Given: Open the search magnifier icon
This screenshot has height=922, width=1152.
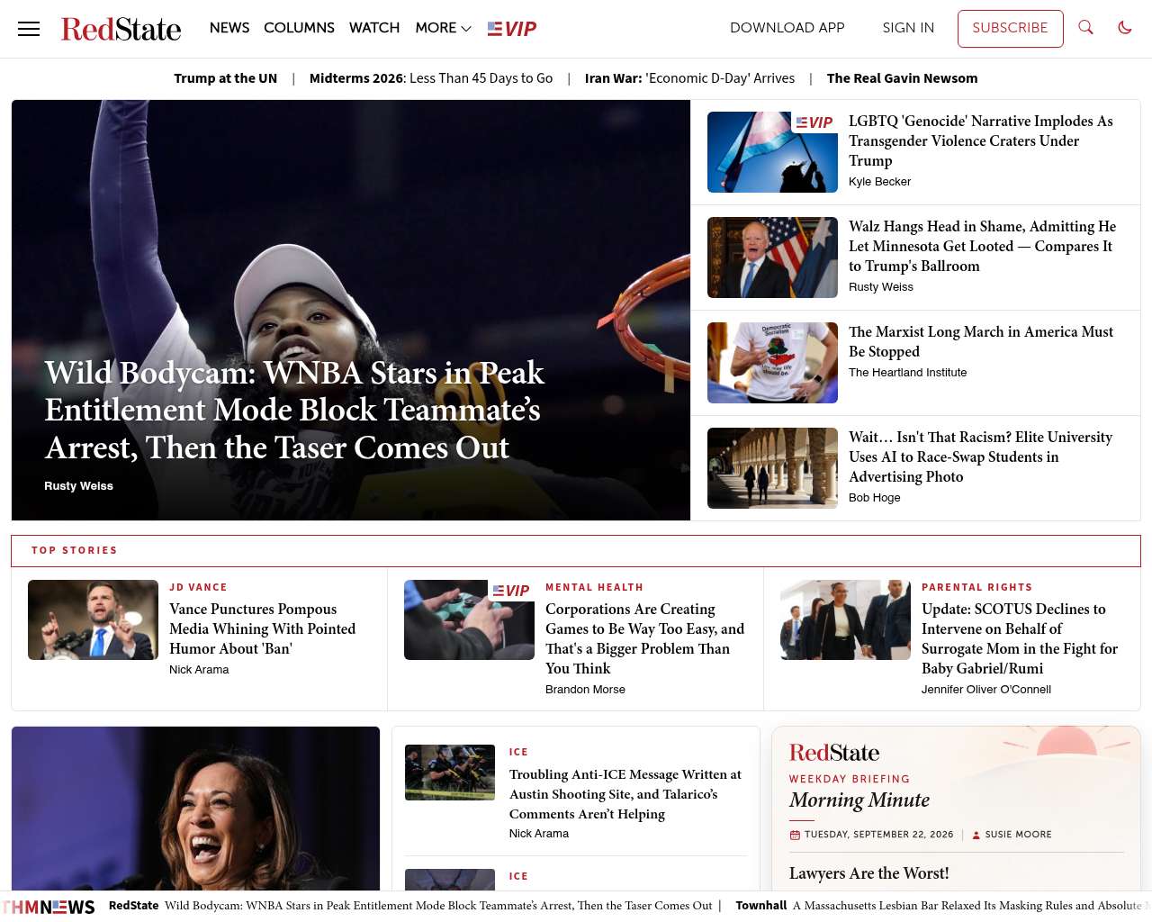Looking at the screenshot, I should click(1085, 28).
